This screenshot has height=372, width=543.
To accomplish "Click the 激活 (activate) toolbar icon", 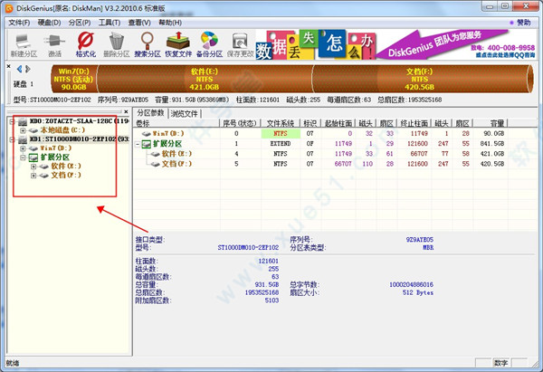I will (53, 43).
